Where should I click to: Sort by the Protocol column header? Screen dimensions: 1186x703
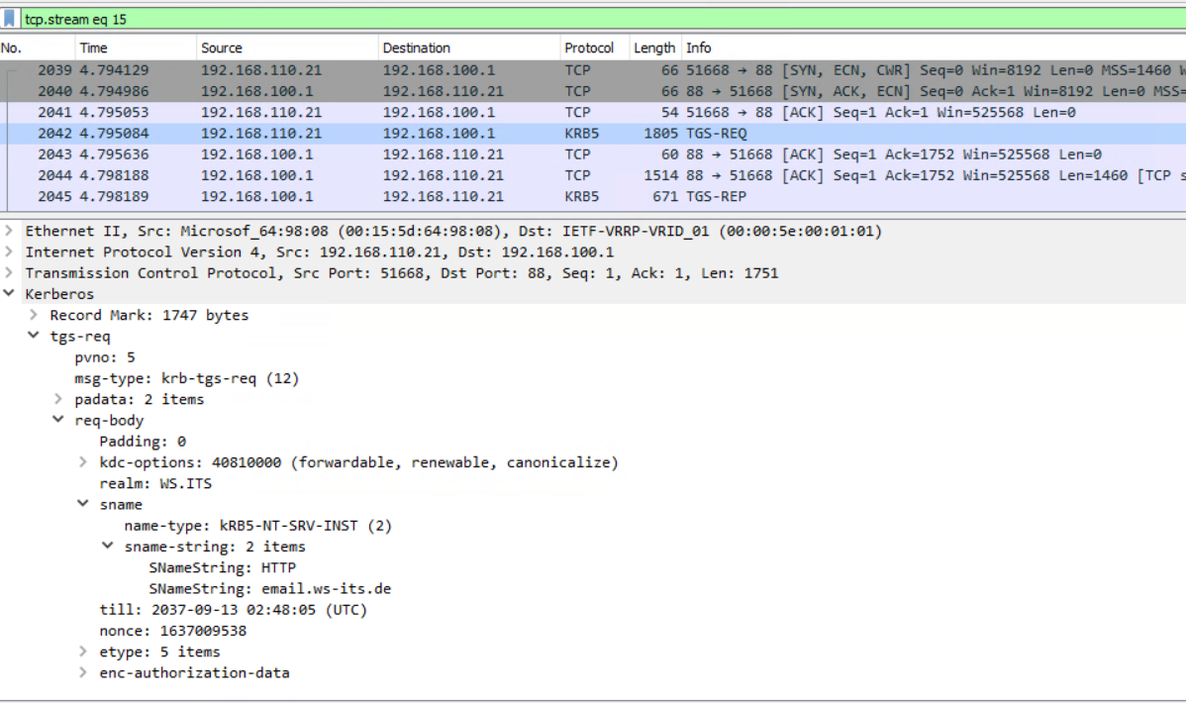click(x=595, y=48)
